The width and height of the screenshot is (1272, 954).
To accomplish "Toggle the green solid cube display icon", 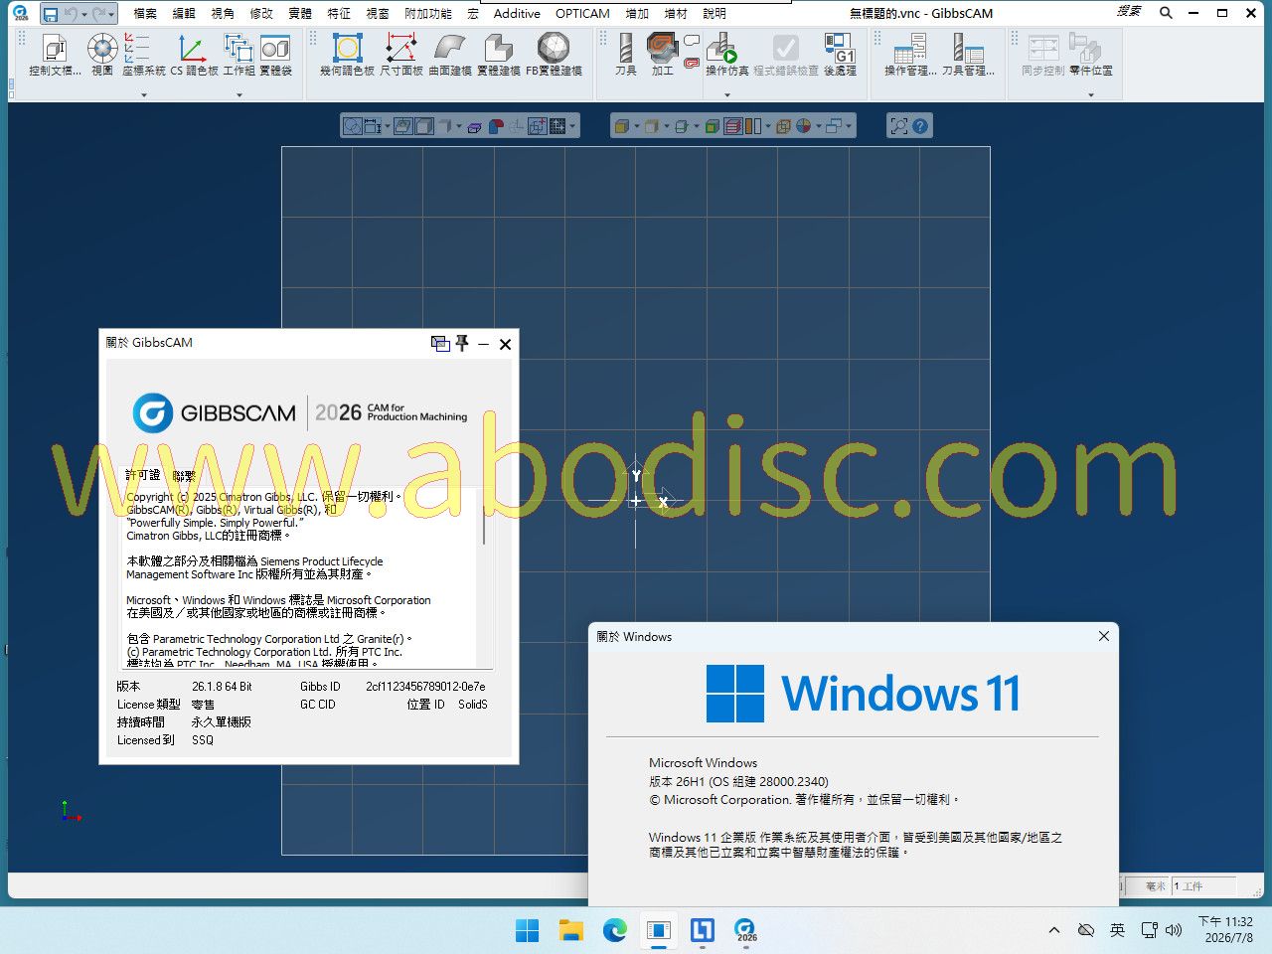I will pyautogui.click(x=712, y=126).
